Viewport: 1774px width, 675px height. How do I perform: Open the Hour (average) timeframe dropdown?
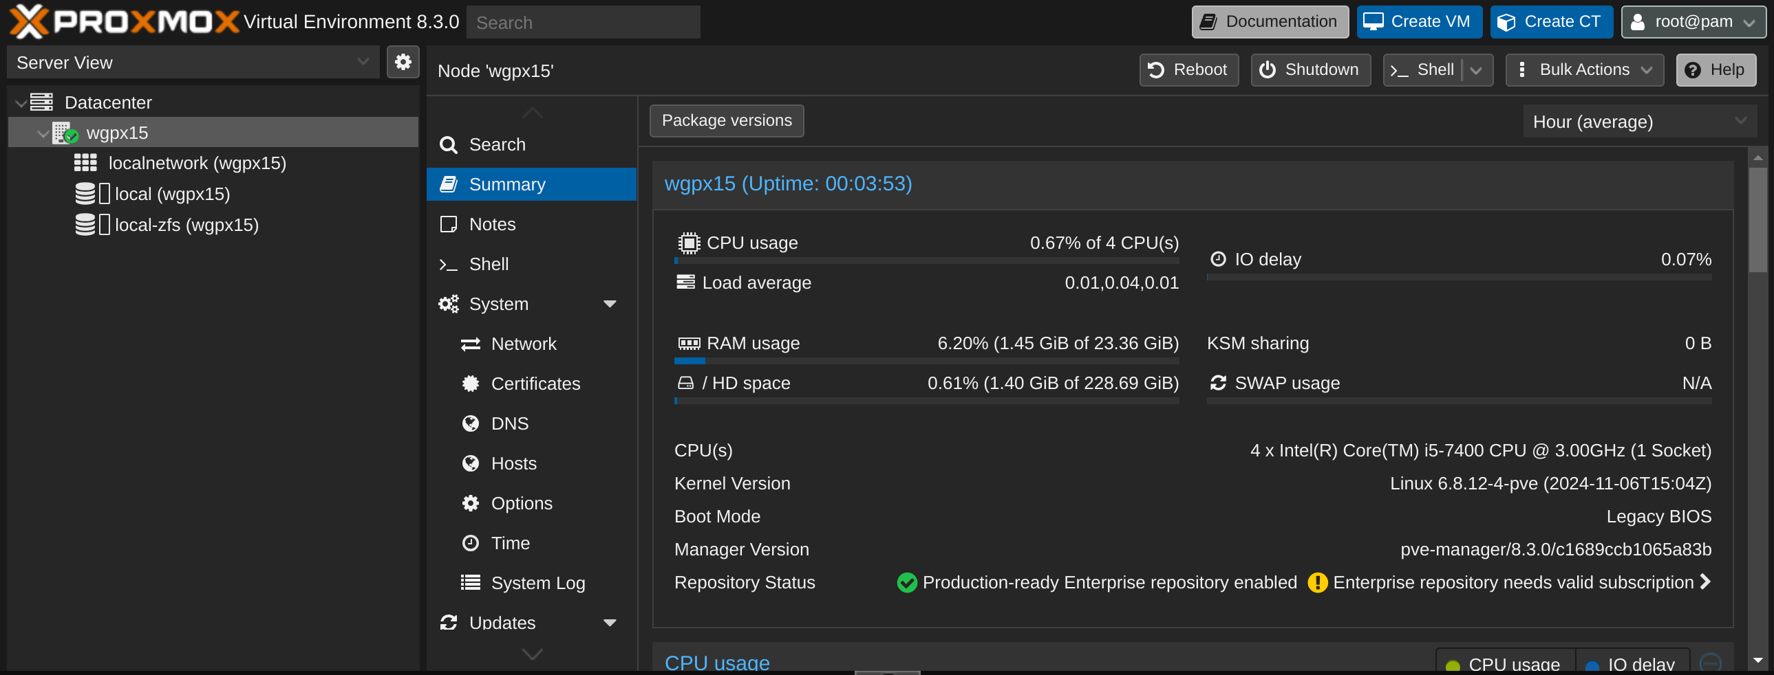[1639, 122]
